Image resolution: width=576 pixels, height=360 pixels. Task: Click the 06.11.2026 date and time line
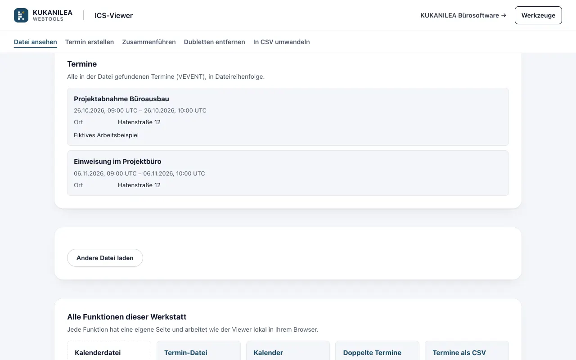[139, 173]
